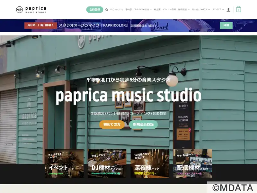This screenshot has width=257, height=193.
Task: Open the user account icon
Action: (x=228, y=10)
